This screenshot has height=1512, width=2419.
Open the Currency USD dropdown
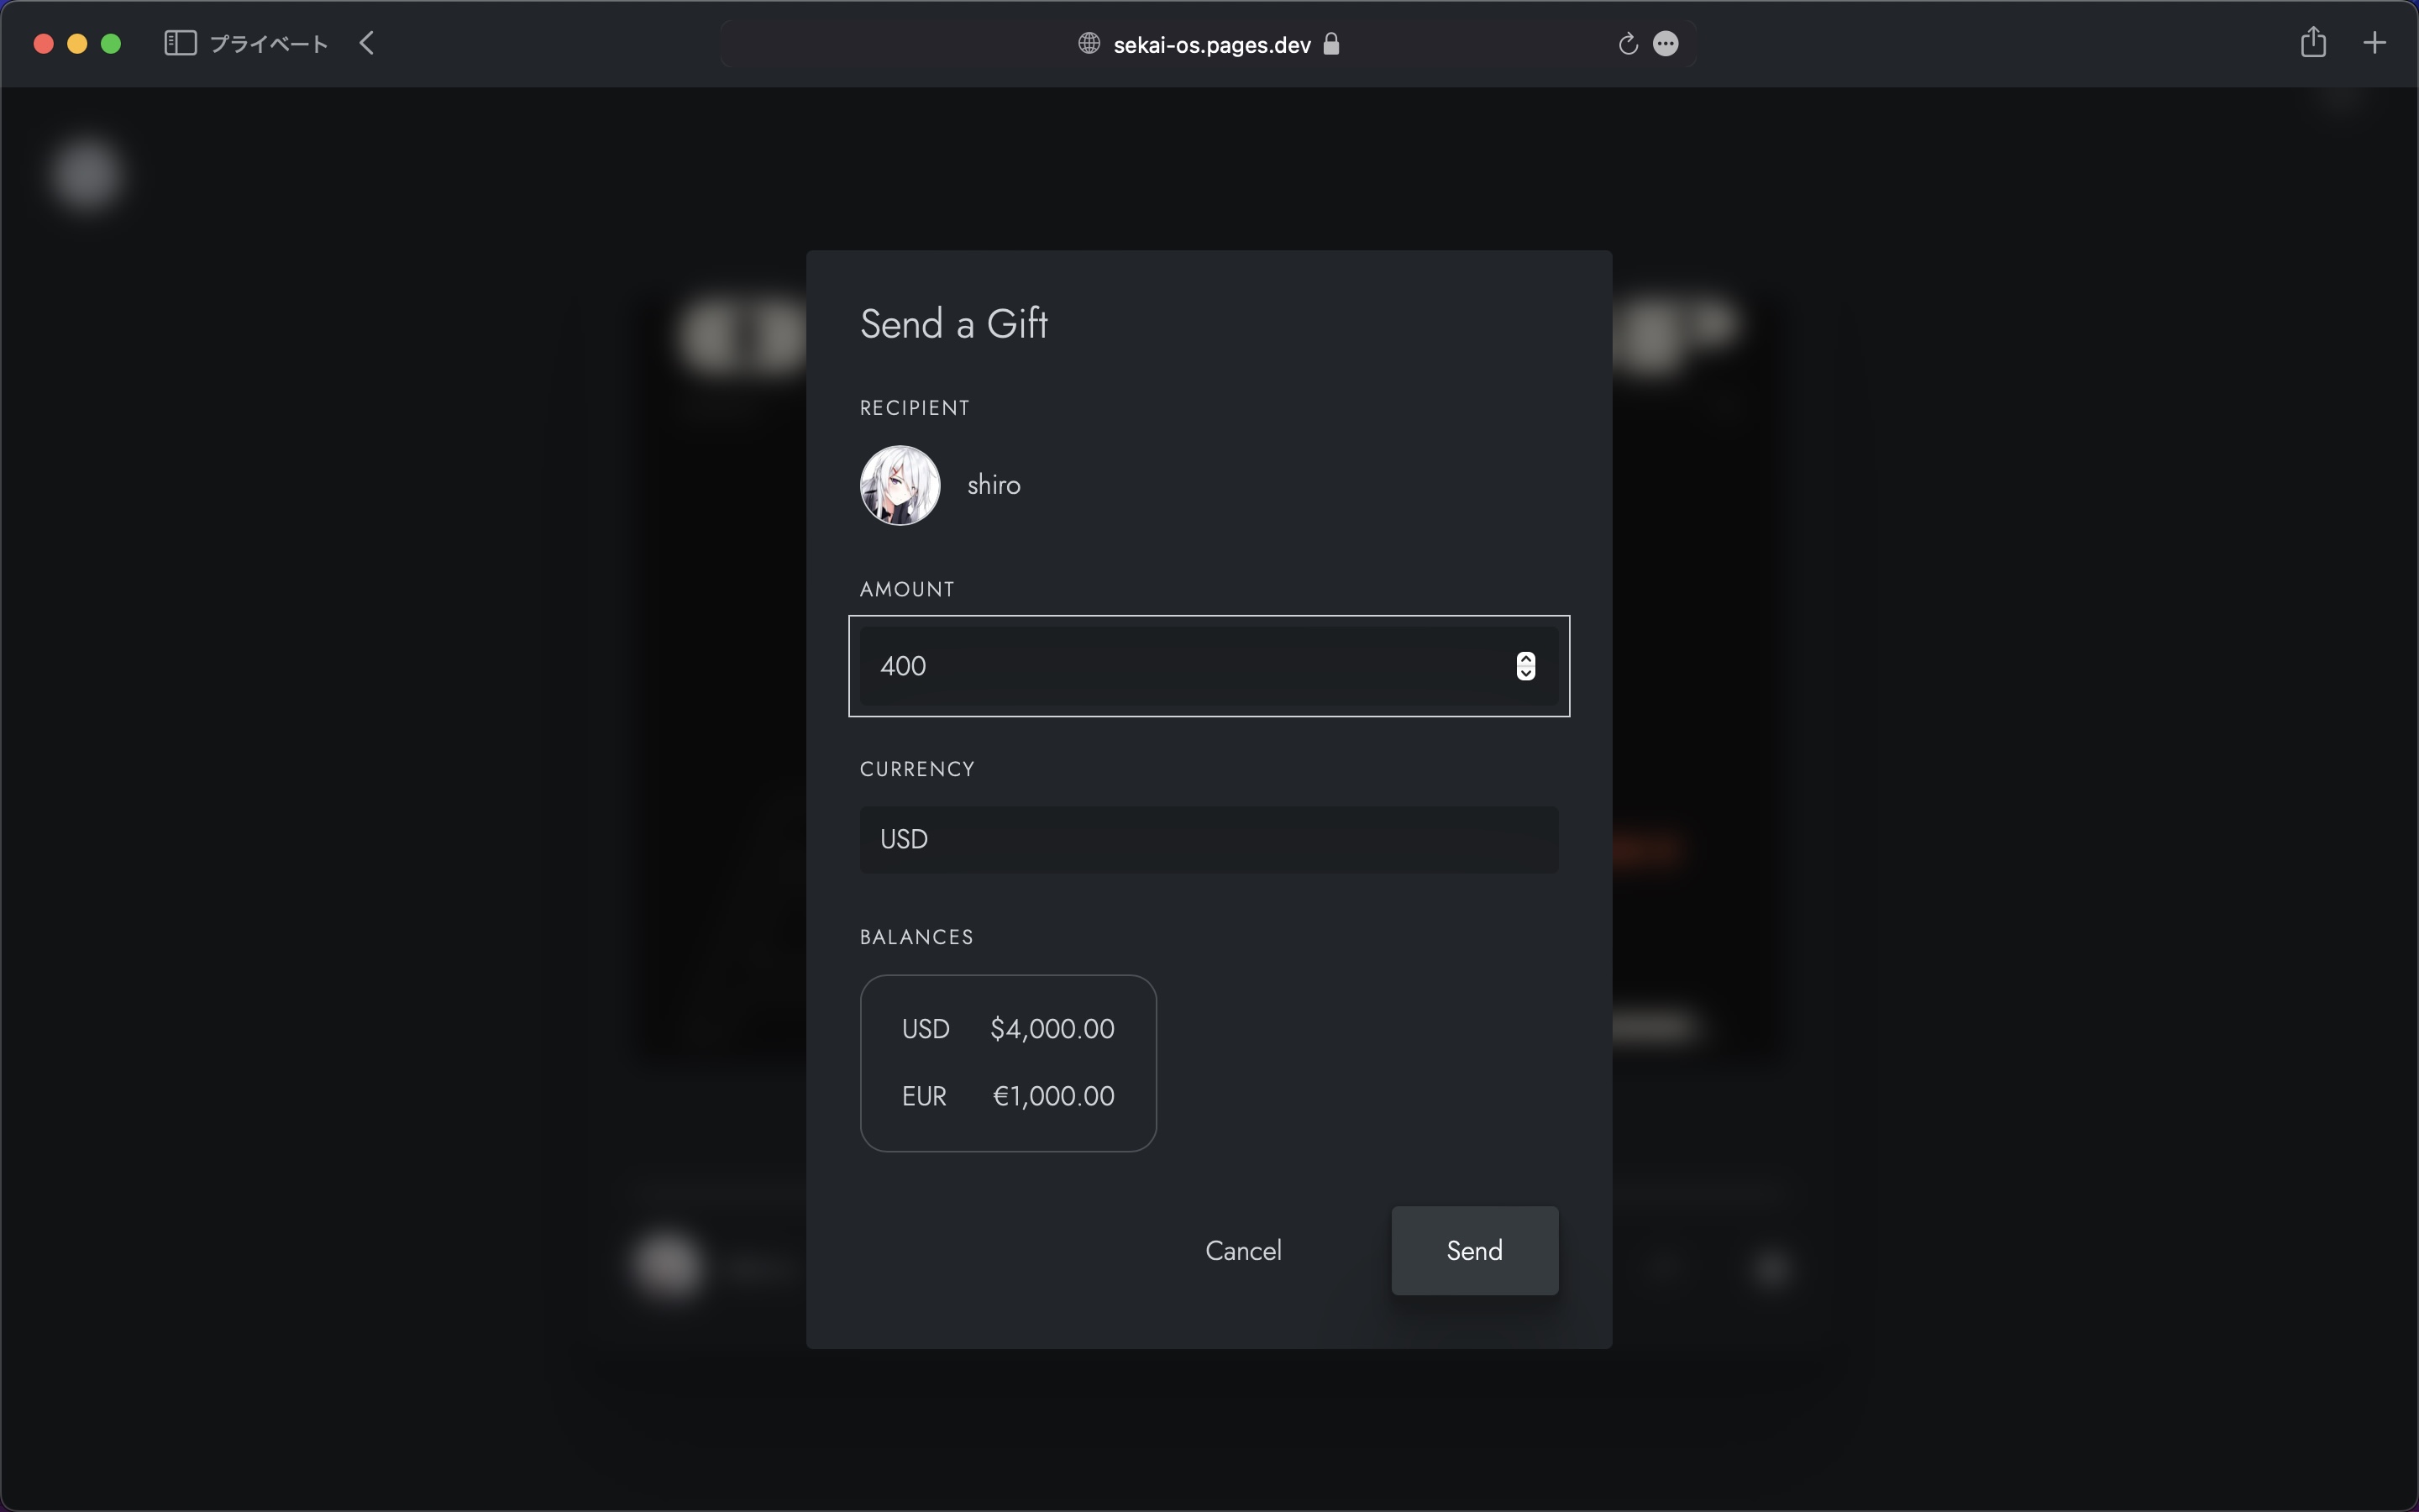(x=1208, y=839)
